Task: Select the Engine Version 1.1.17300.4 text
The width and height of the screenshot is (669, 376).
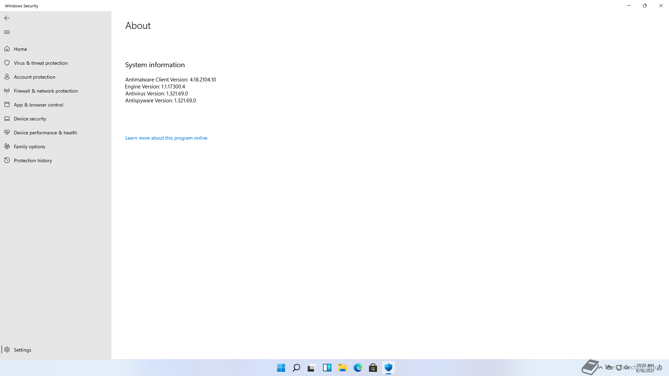Action: point(155,87)
